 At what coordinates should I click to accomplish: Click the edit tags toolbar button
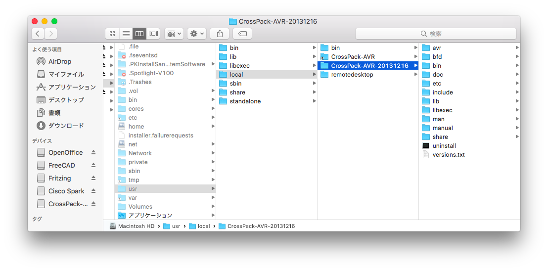point(242,34)
